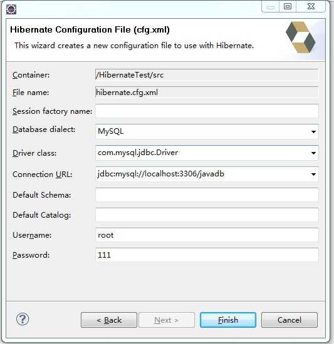The height and width of the screenshot is (344, 334).
Task: Click the Container: label
Action: (x=31, y=75)
